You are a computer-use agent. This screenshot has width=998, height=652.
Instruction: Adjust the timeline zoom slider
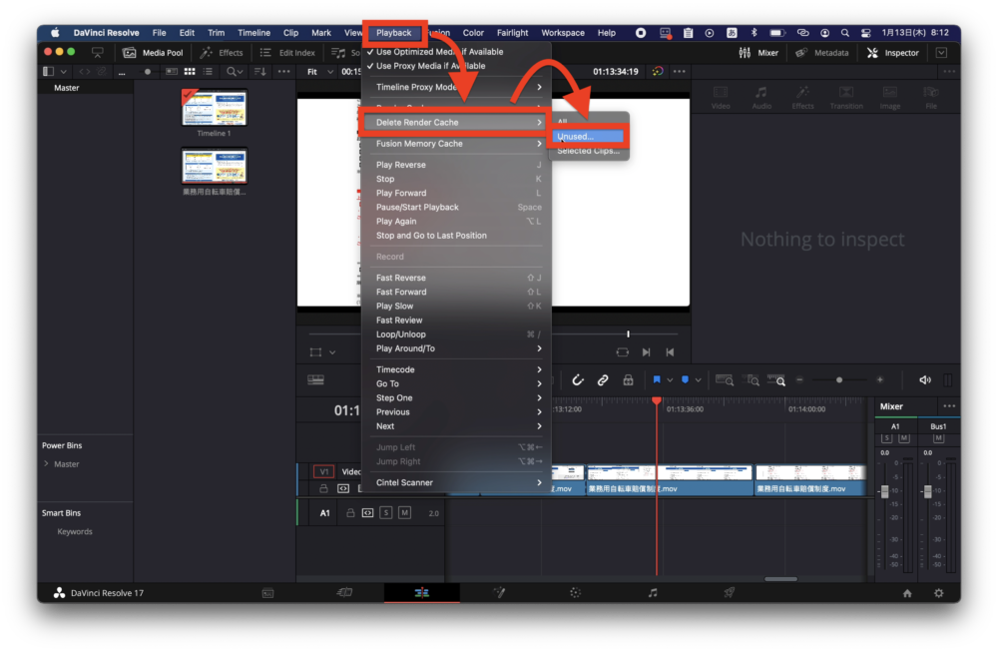point(839,380)
